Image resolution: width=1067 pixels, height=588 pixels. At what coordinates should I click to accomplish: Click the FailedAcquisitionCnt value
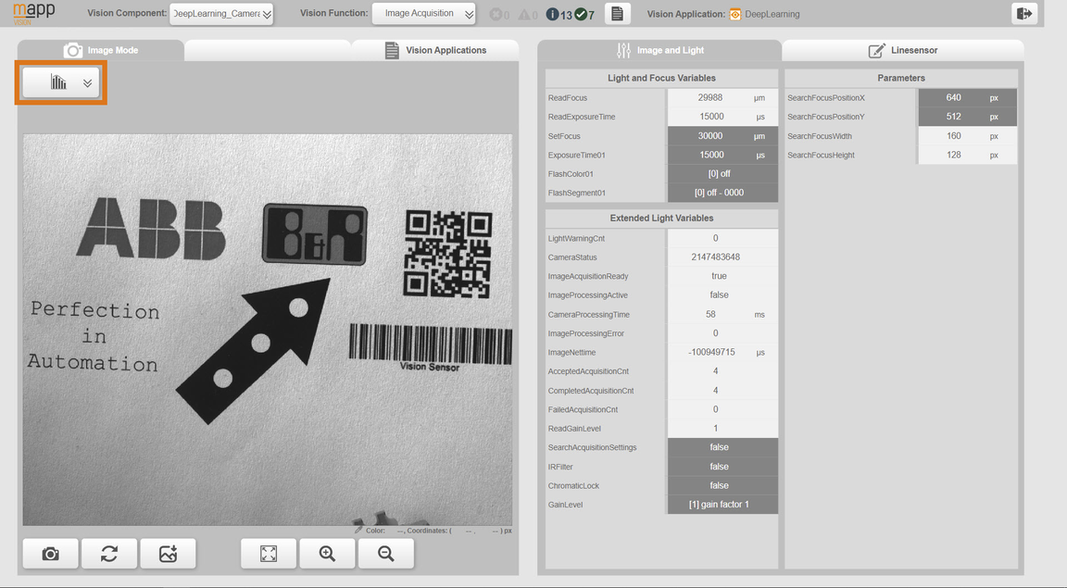(722, 409)
